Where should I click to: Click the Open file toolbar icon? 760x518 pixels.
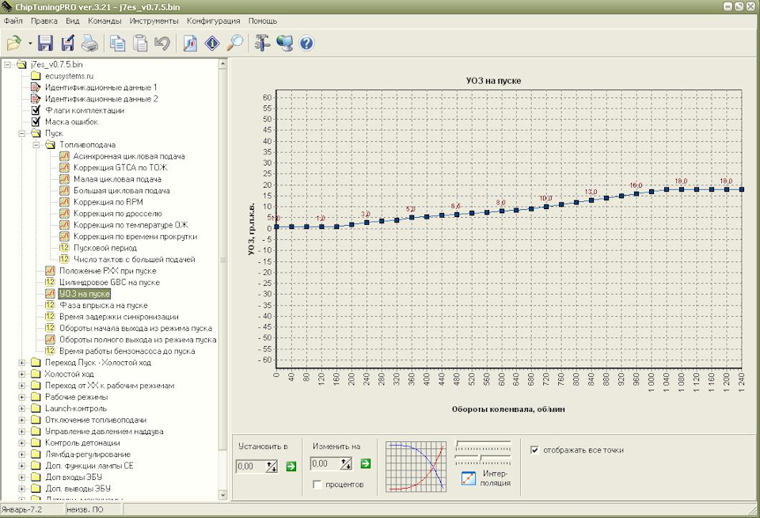point(14,43)
